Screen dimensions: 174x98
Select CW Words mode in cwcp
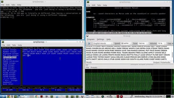(7, 59)
